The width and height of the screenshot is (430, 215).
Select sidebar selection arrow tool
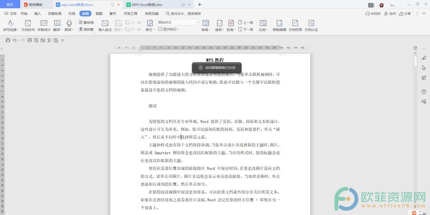(424, 68)
